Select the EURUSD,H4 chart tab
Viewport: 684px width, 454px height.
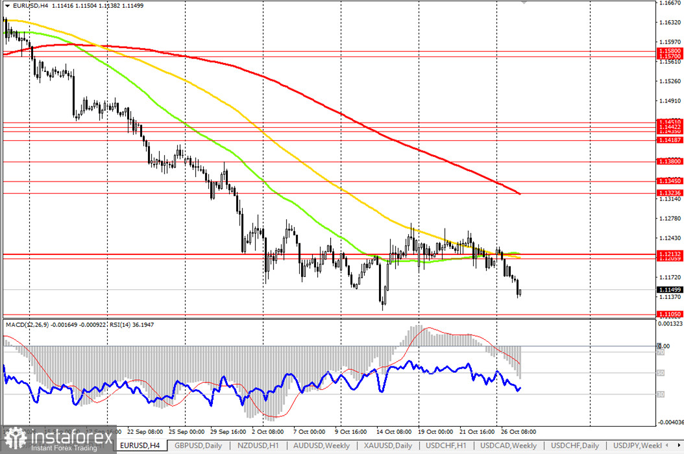(x=140, y=446)
